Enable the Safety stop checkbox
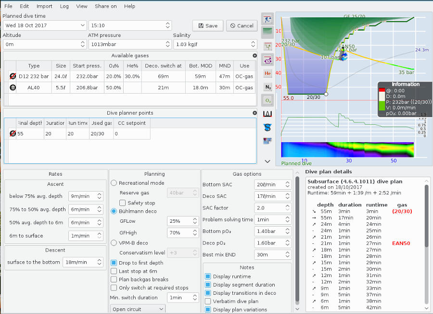 pos(123,203)
